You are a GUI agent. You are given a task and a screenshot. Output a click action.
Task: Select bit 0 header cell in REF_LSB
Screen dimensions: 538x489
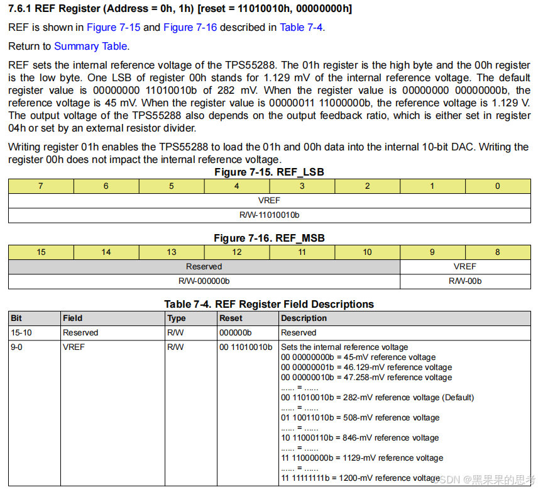point(498,186)
